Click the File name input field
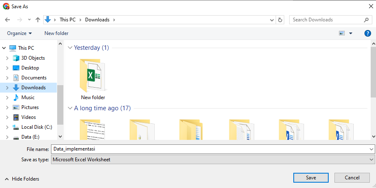The width and height of the screenshot is (376, 188). coord(210,149)
